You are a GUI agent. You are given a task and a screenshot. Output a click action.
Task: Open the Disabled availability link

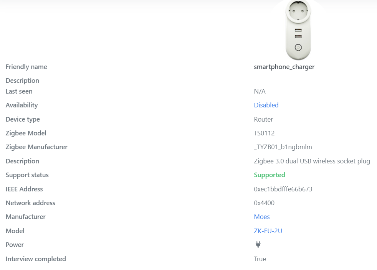pos(266,105)
